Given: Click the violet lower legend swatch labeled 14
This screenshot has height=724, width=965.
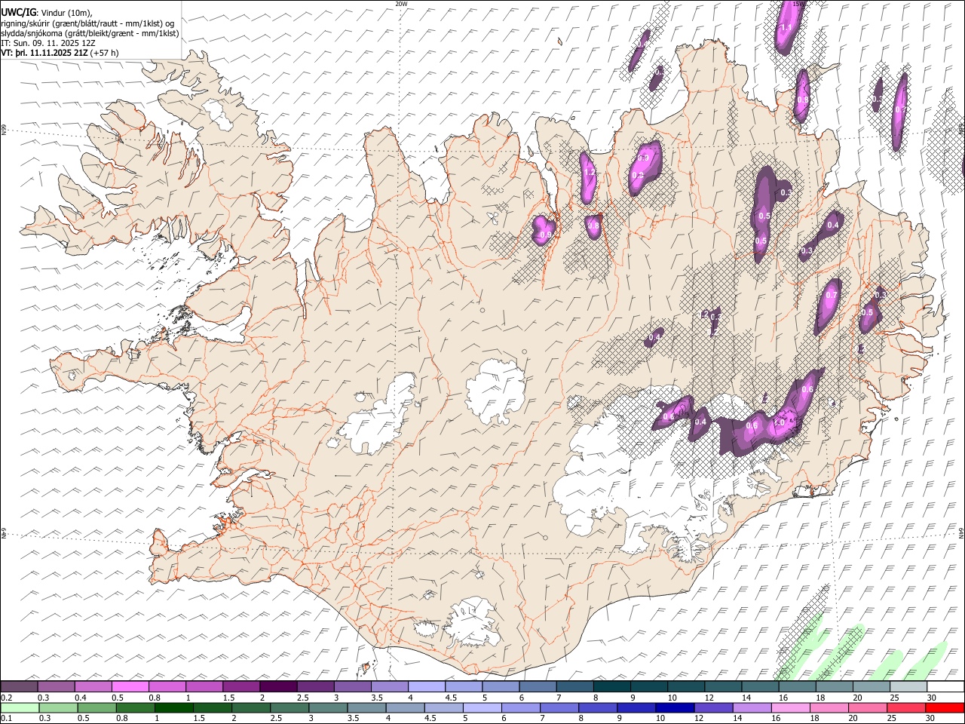Looking at the screenshot, I should point(752,708).
